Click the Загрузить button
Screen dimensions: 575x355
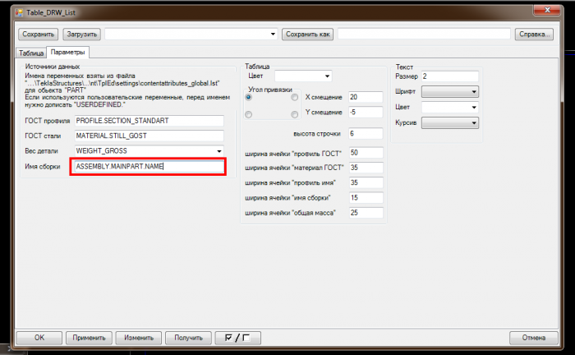[x=82, y=35]
